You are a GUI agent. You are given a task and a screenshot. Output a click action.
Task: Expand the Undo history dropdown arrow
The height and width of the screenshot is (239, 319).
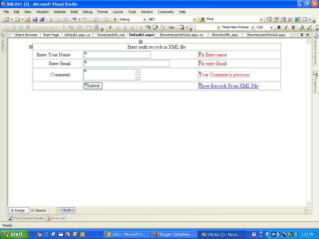pos(79,19)
